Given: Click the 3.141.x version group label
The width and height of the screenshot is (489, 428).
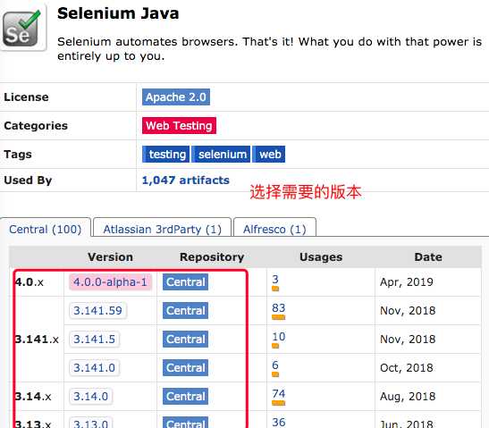Looking at the screenshot, I should coord(37,340).
